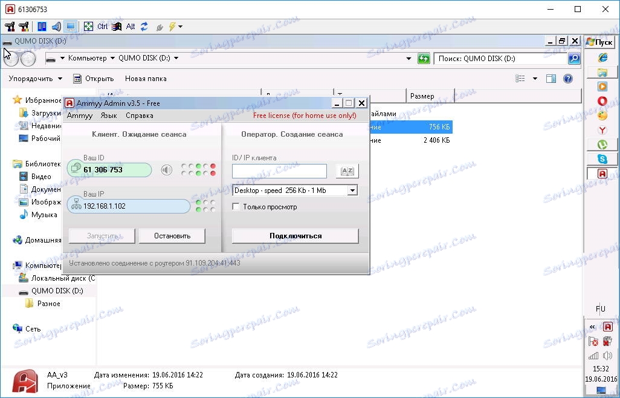Click the Ваш IP field showing 192.168.1.102
The image size is (620, 398).
[x=129, y=206]
